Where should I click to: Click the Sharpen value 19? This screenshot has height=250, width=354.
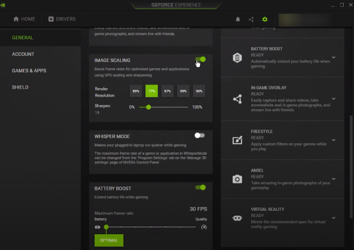[97, 113]
